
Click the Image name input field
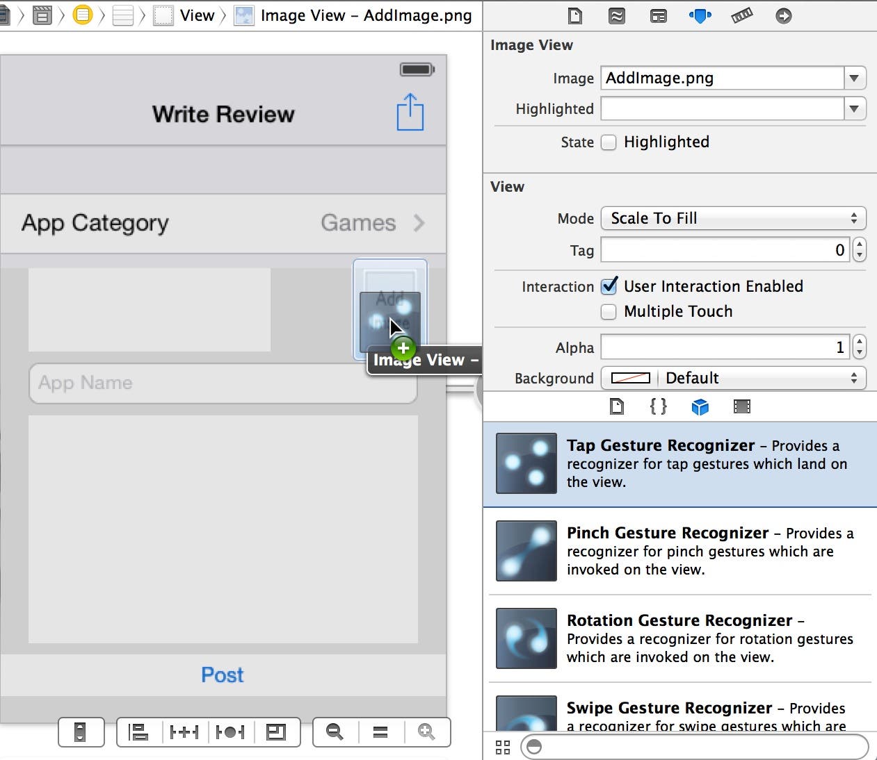click(x=723, y=78)
